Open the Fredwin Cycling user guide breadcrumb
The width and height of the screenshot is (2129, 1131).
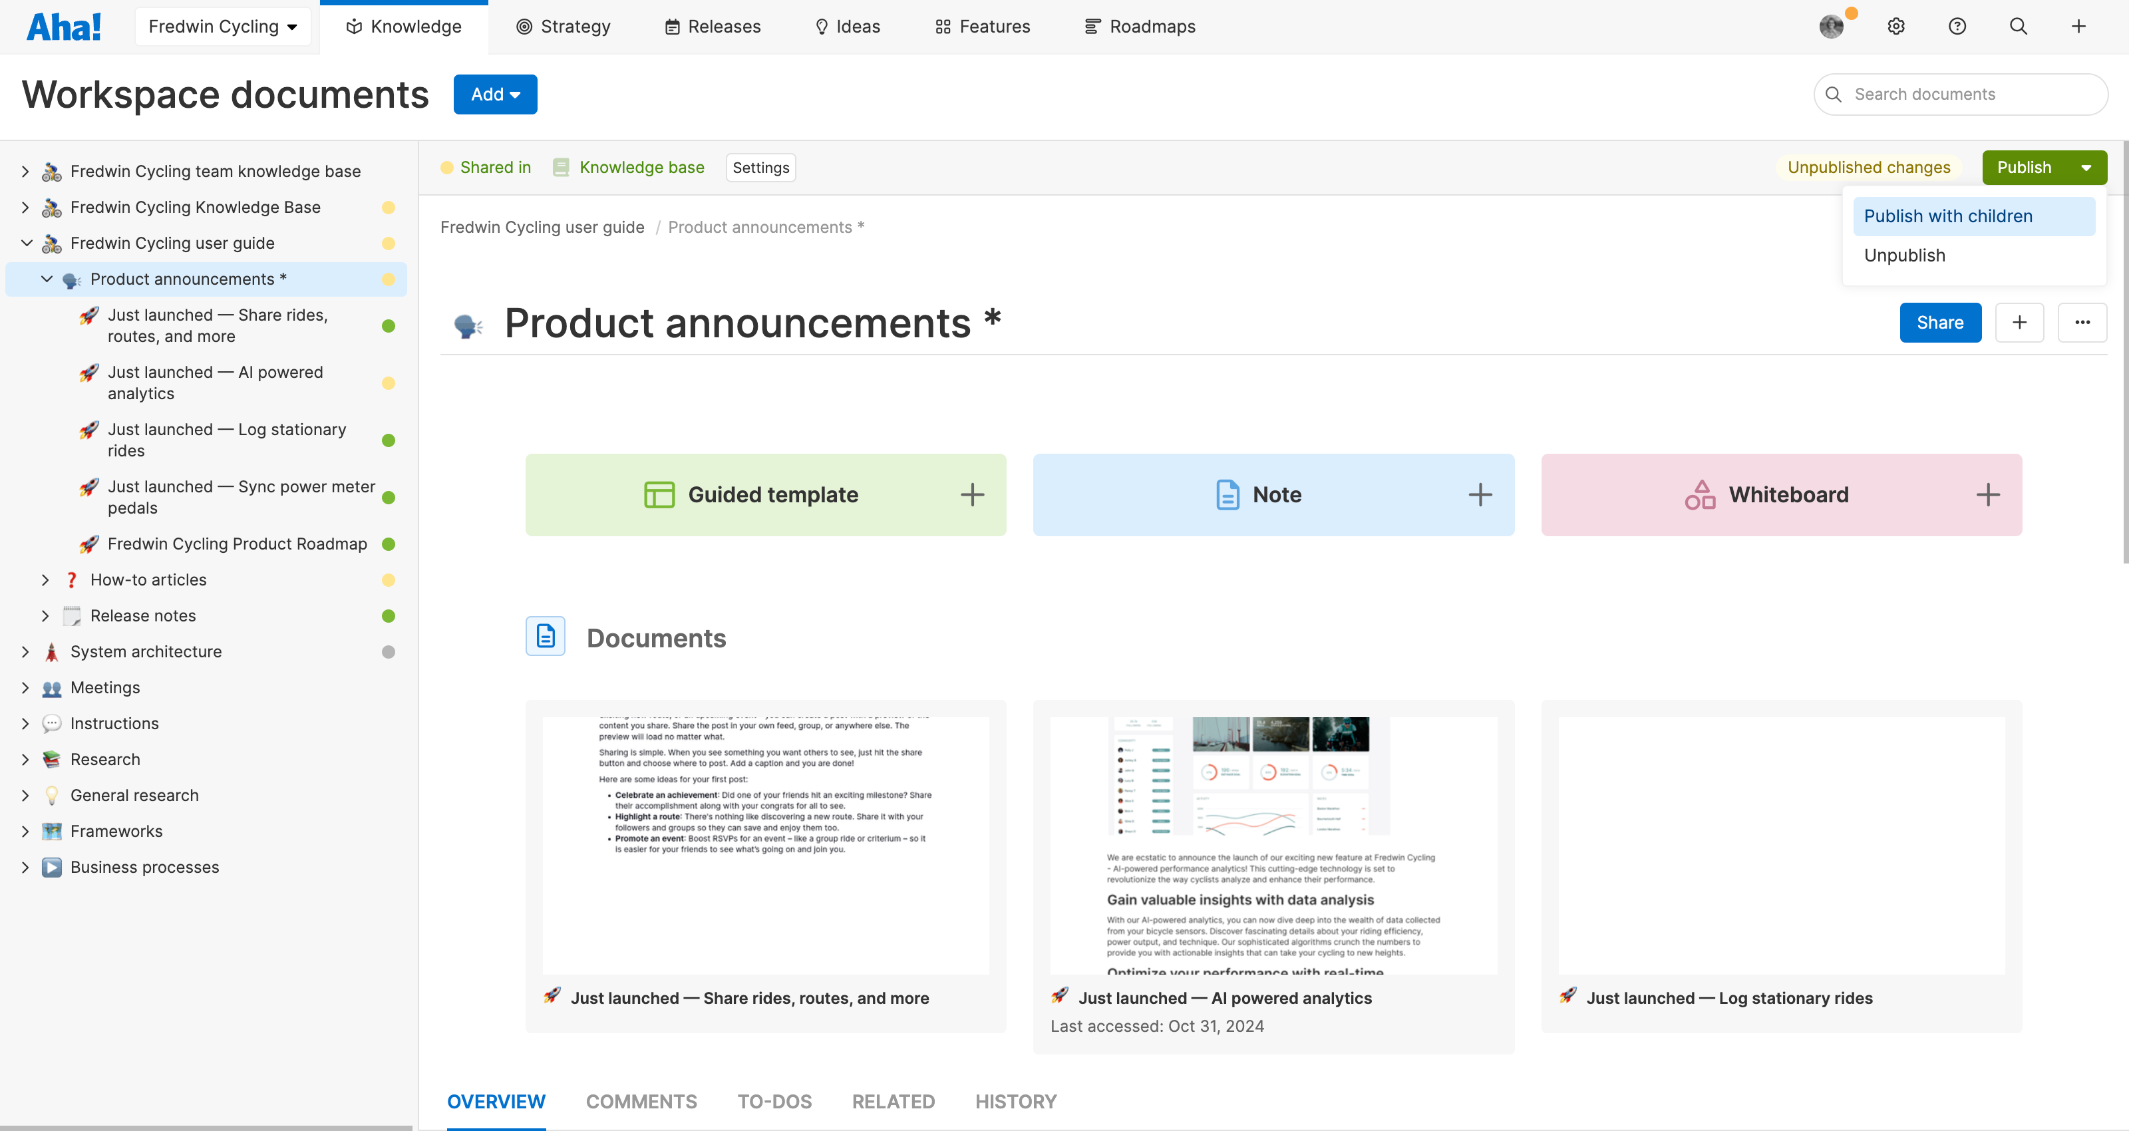click(542, 226)
